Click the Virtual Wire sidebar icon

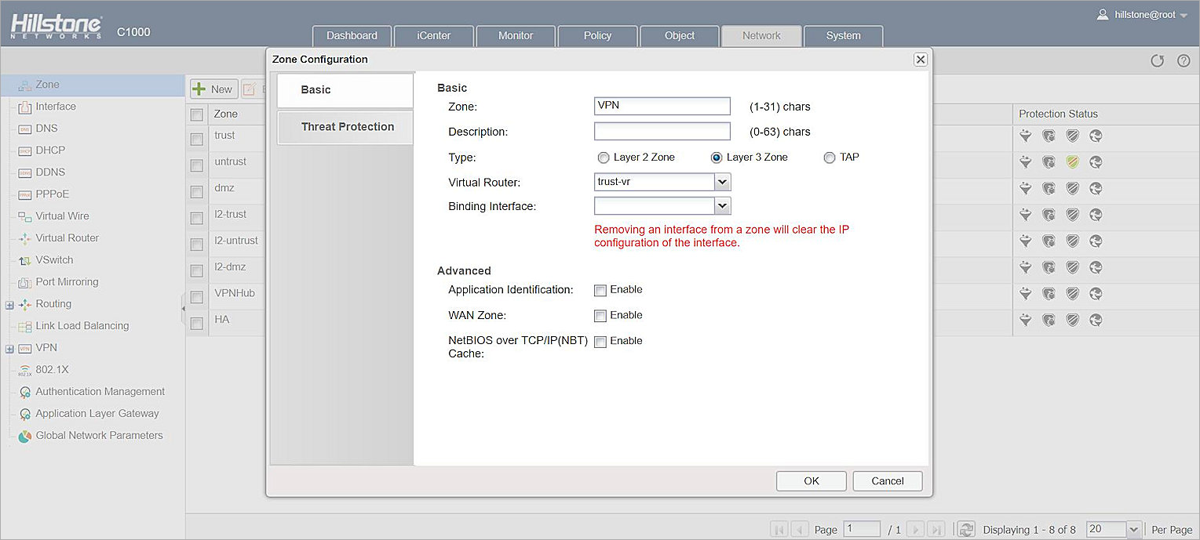coord(24,216)
